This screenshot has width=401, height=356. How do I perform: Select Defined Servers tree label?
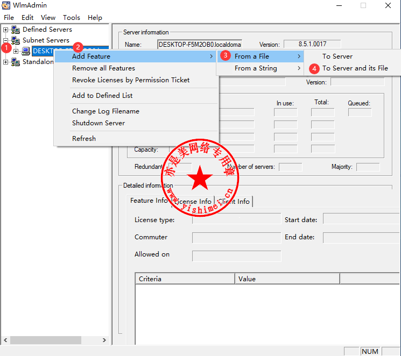click(x=47, y=30)
